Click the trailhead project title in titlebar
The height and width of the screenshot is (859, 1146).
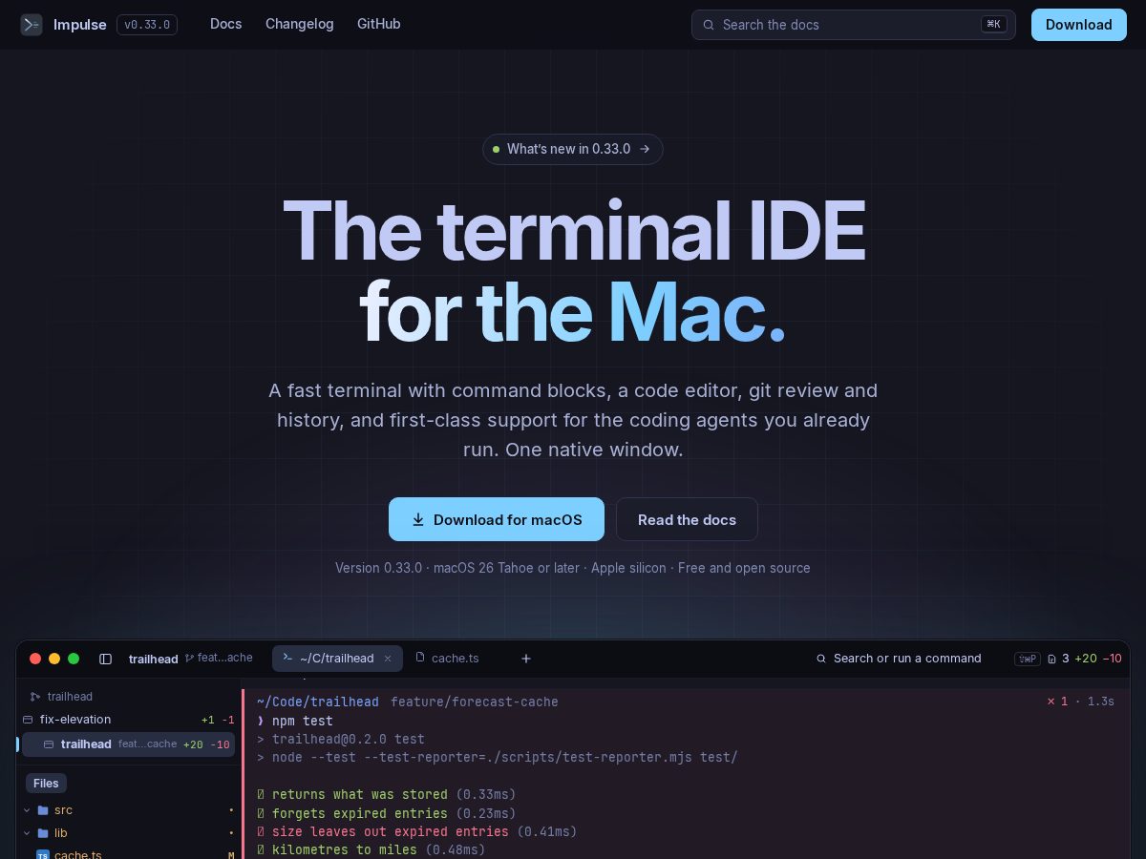tap(154, 659)
